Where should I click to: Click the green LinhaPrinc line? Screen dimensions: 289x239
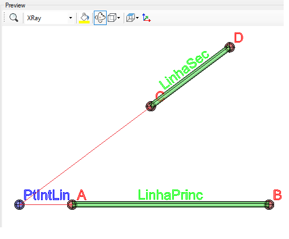(x=171, y=204)
